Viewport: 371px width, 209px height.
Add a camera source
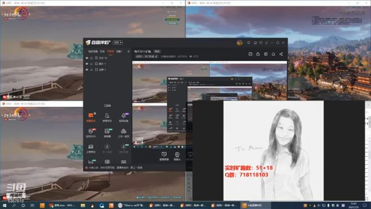click(x=177, y=156)
